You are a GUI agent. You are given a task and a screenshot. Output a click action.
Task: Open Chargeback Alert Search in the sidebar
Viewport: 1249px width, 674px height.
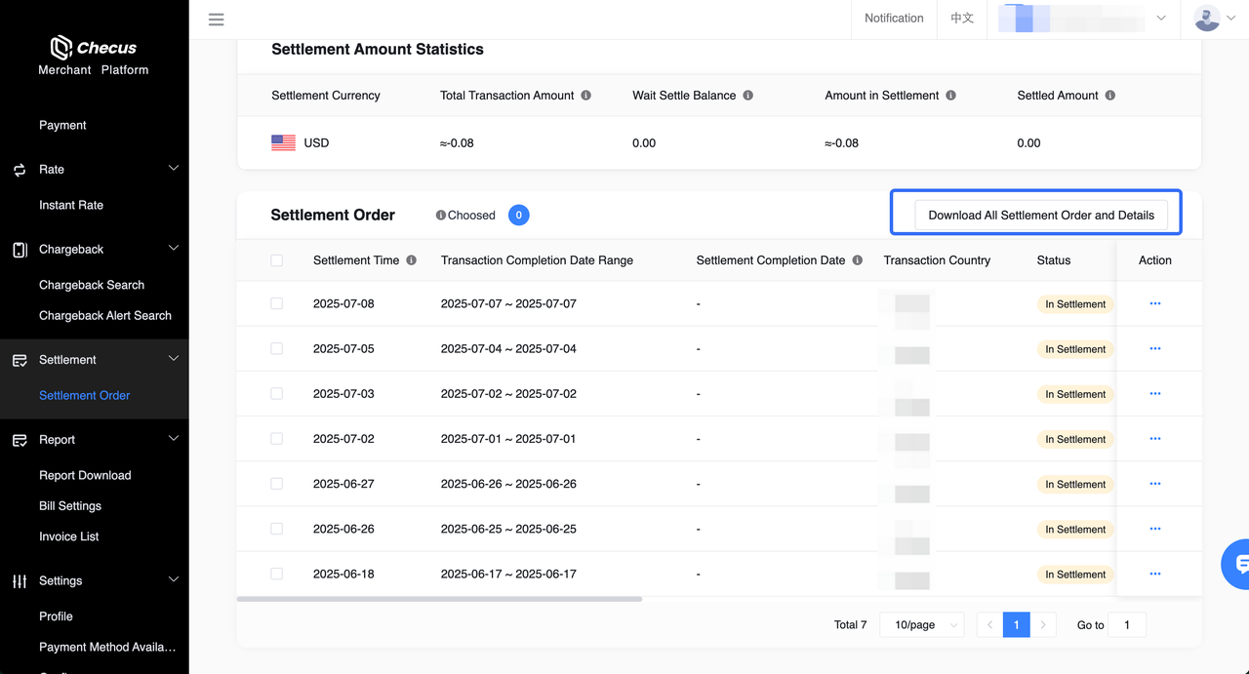[x=105, y=316]
